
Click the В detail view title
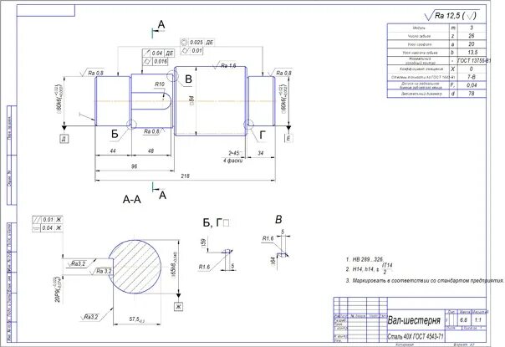[278, 220]
